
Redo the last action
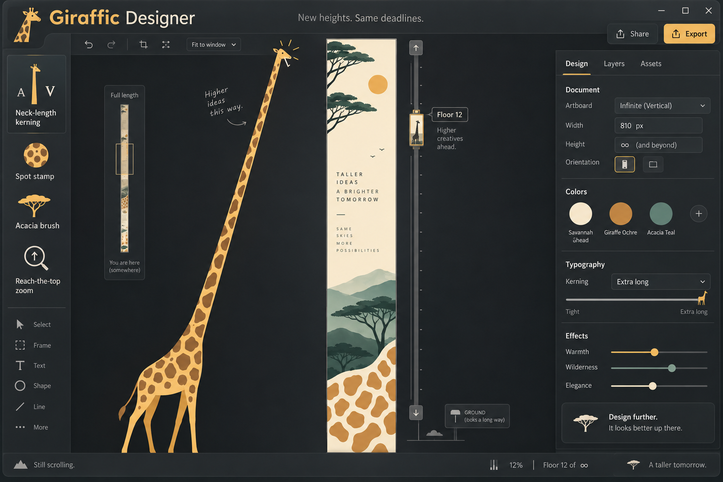111,44
